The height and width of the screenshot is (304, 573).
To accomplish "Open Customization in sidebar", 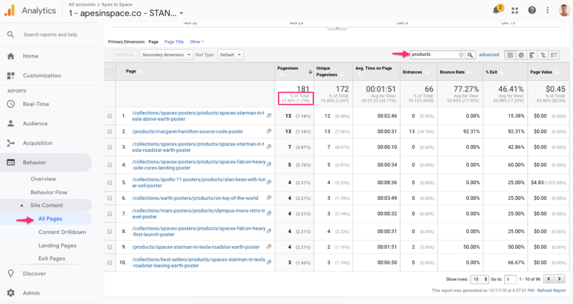I will point(41,76).
